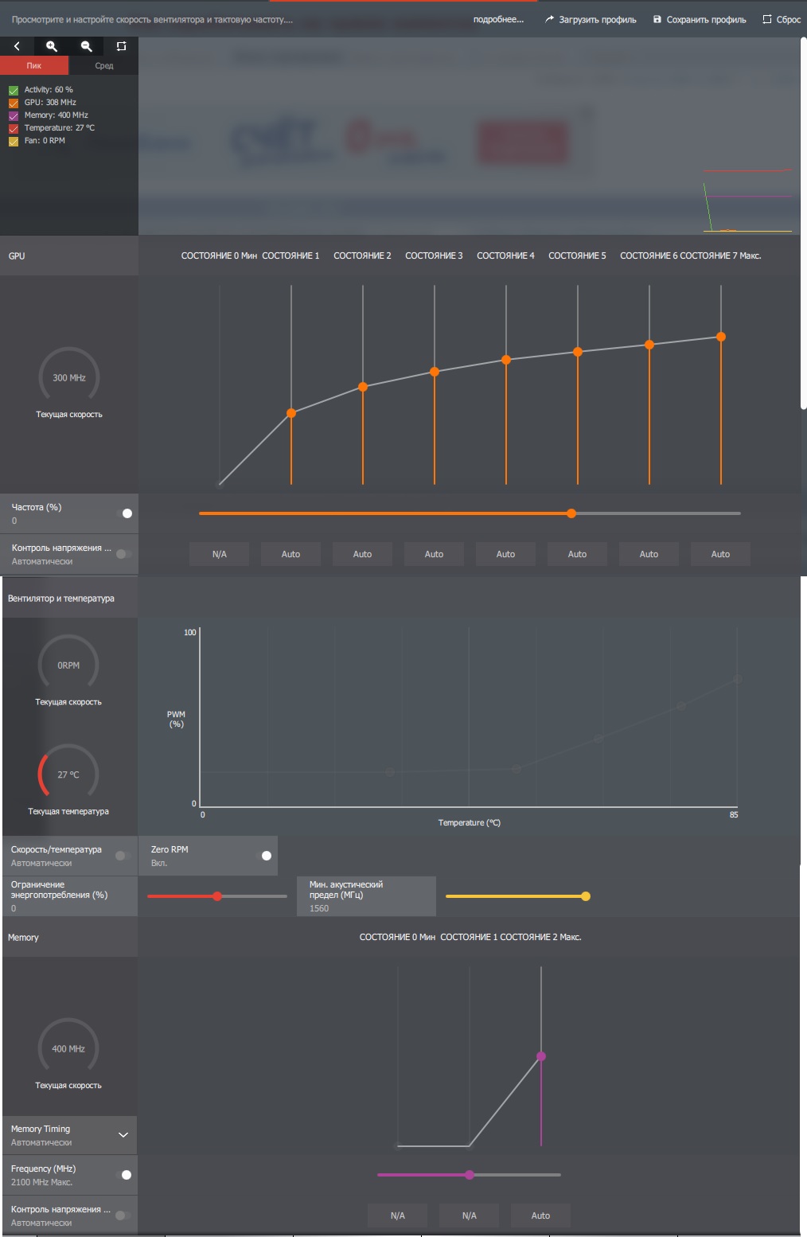The height and width of the screenshot is (1237, 807).
Task: Expand the Memory Timing dropdown
Action: point(123,1135)
